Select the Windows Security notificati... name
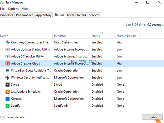Image resolution: width=164 pixels, height=123 pixels. 30,77
